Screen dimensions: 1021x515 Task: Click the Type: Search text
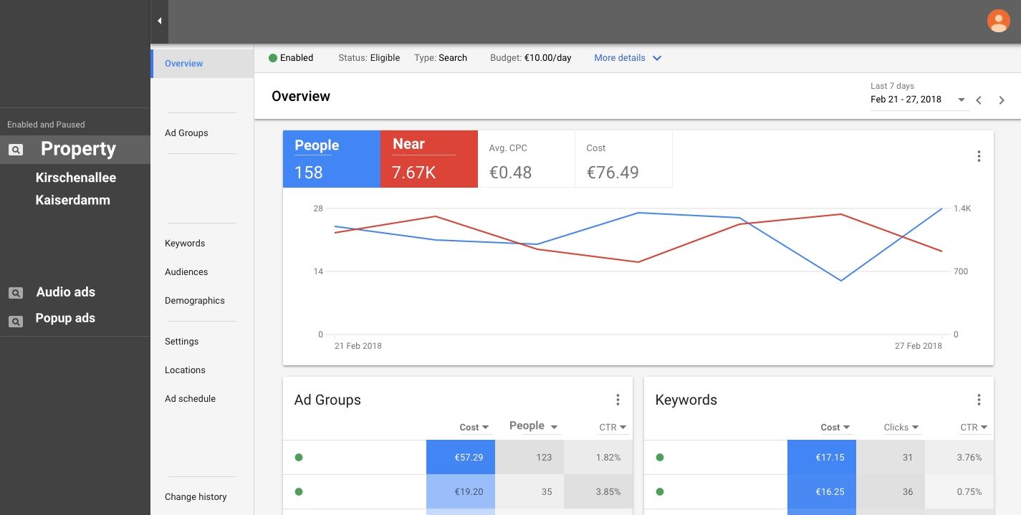point(441,58)
